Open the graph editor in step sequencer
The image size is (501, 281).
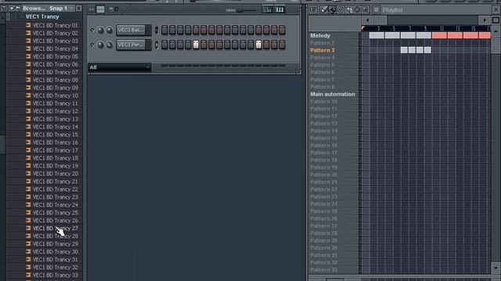pos(267,10)
